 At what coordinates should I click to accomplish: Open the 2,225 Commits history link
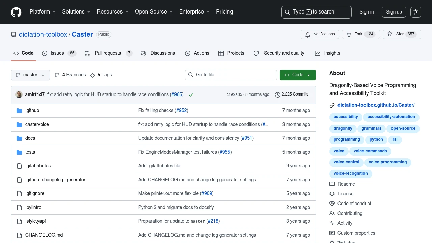(x=292, y=94)
